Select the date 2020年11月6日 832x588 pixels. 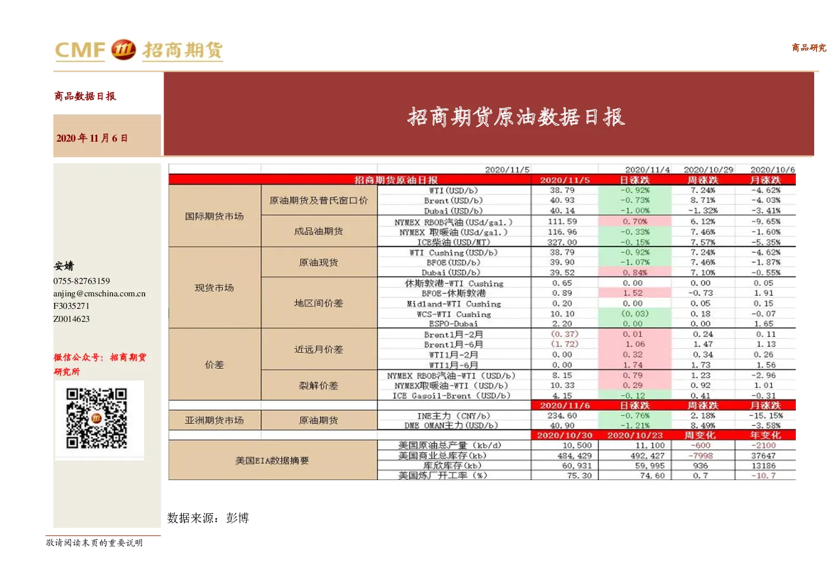coord(92,138)
